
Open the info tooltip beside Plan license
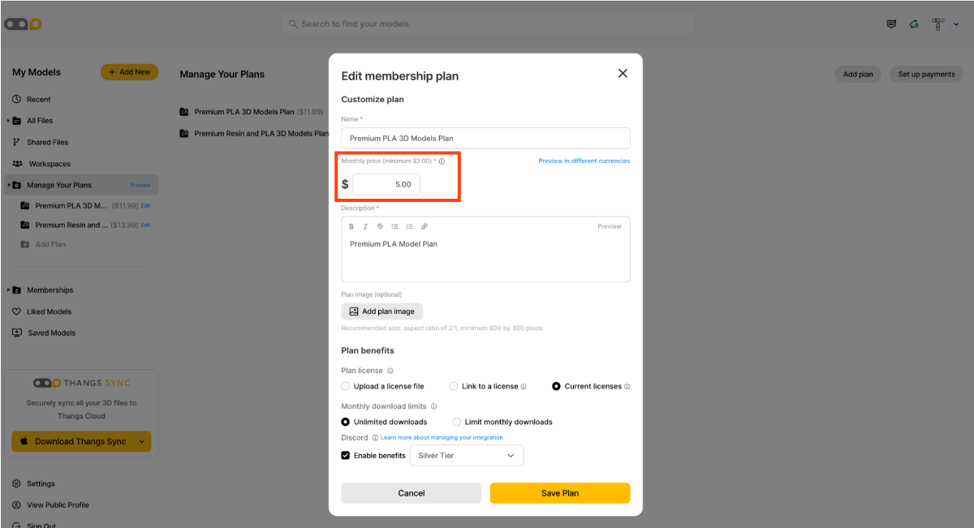pos(390,371)
